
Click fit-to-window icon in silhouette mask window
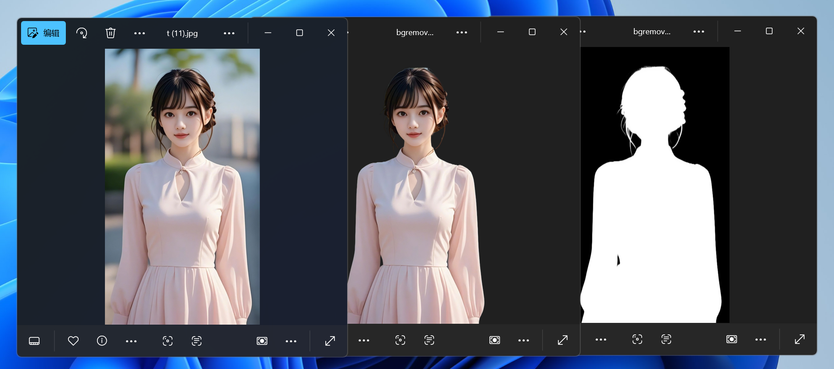click(732, 339)
